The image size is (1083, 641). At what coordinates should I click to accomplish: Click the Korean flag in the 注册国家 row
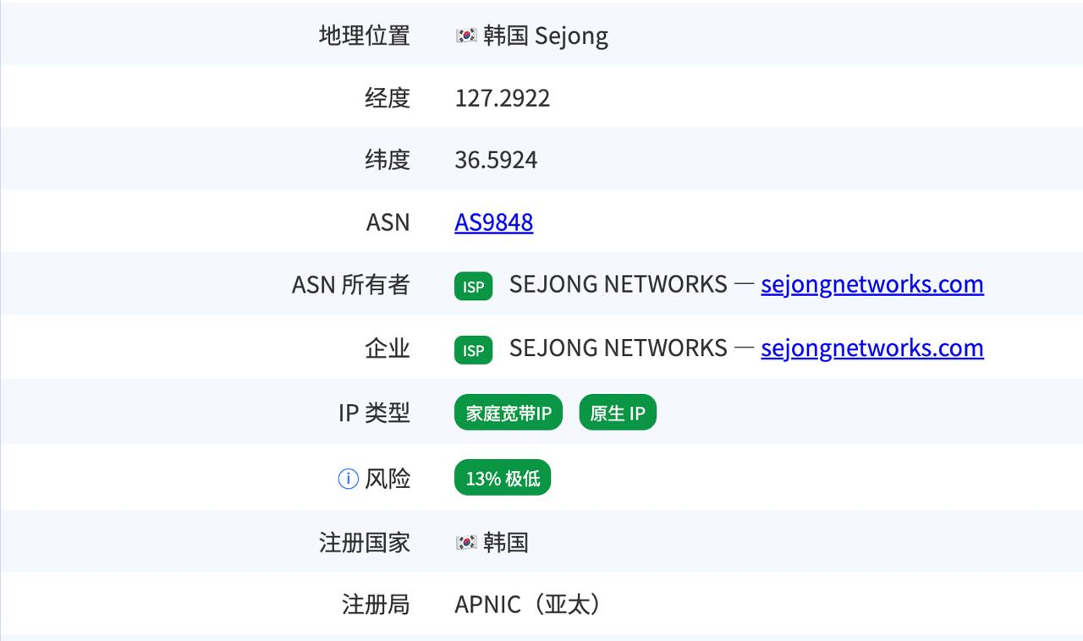click(465, 542)
